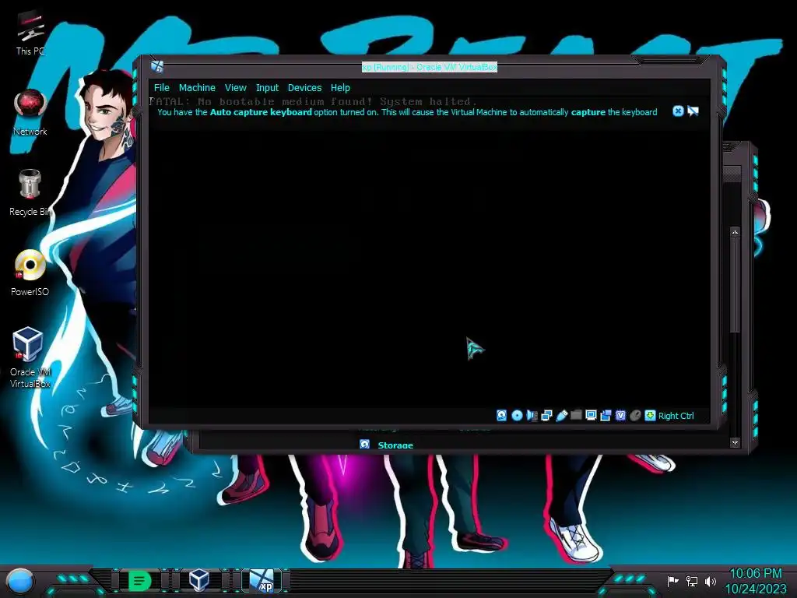The image size is (797, 598).
Task: Open the Machine menu
Action: 197,87
